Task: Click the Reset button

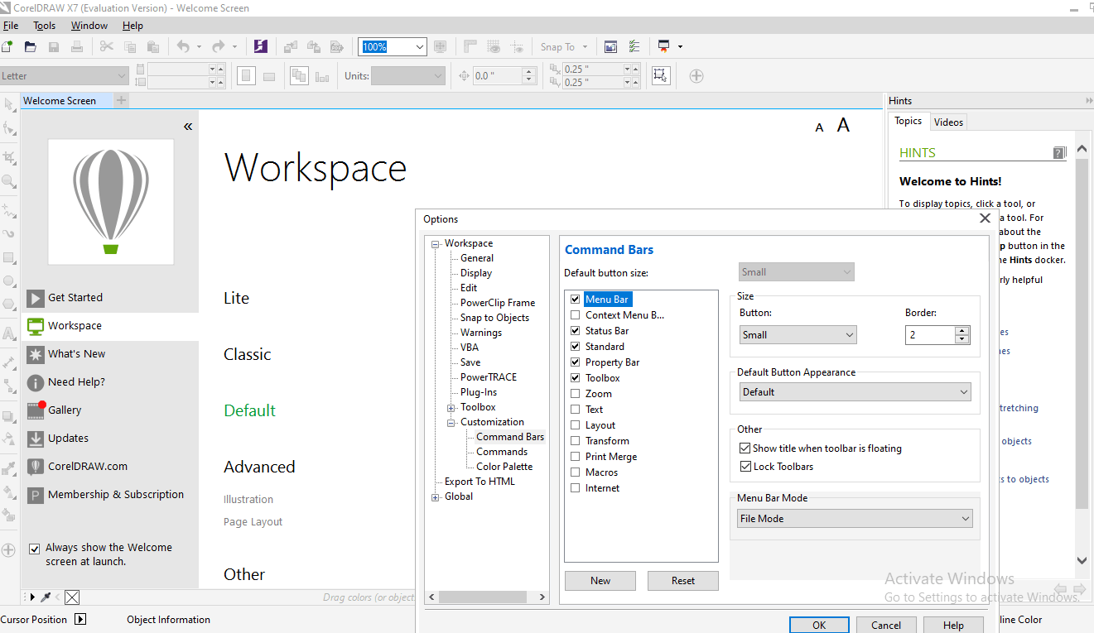Action: click(x=683, y=581)
